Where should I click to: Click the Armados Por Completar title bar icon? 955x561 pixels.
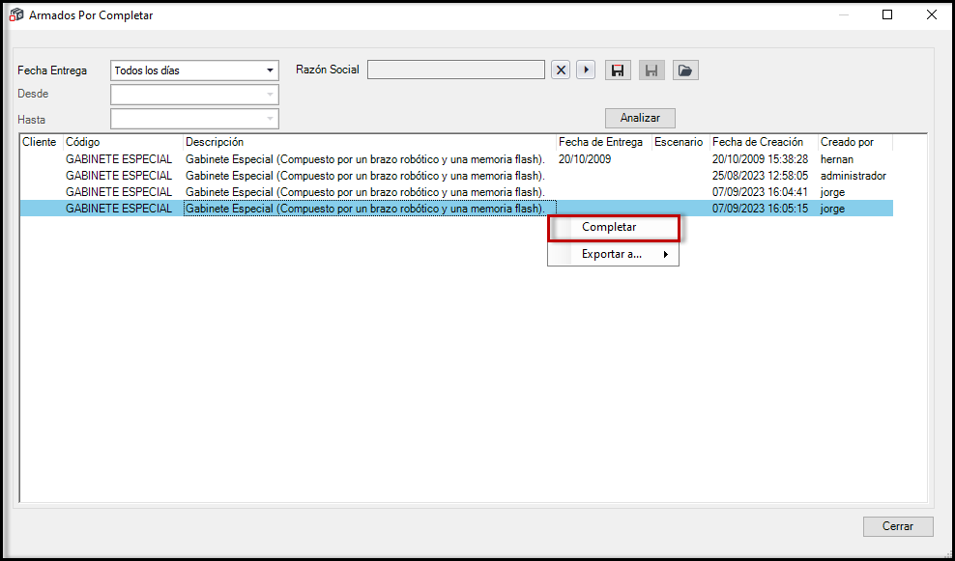(x=16, y=15)
